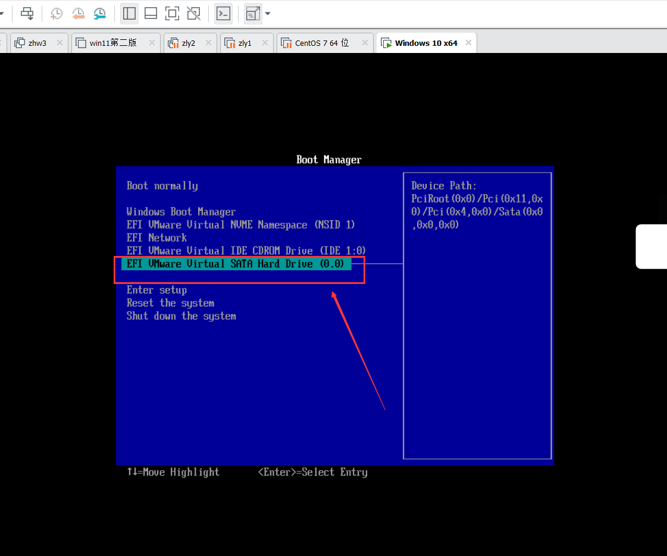This screenshot has width=667, height=556.
Task: Close the zly1 tab
Action: [265, 43]
